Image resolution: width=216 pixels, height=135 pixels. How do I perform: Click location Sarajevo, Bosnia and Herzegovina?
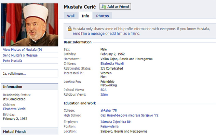coord(124,131)
